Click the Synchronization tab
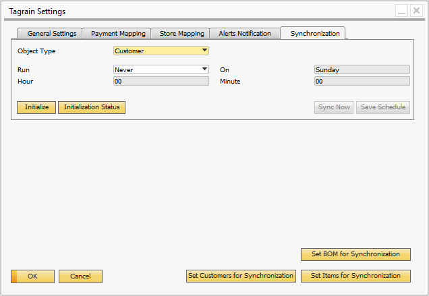The width and height of the screenshot is (429, 296). (x=314, y=34)
